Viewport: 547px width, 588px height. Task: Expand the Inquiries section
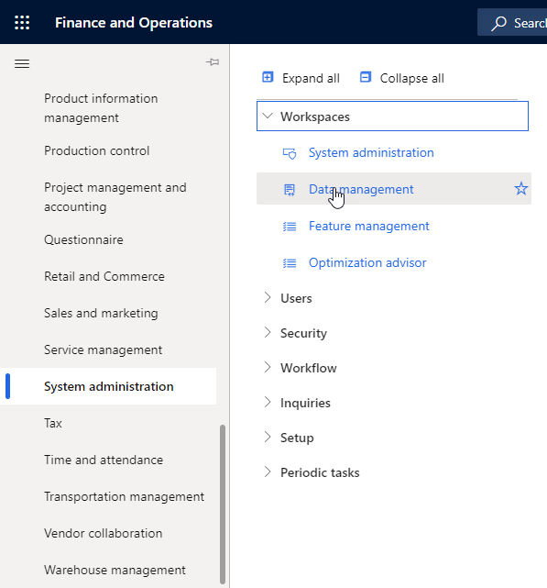point(268,403)
